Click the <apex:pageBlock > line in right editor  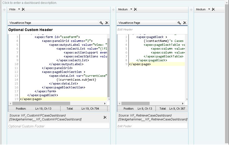[x=152, y=37]
